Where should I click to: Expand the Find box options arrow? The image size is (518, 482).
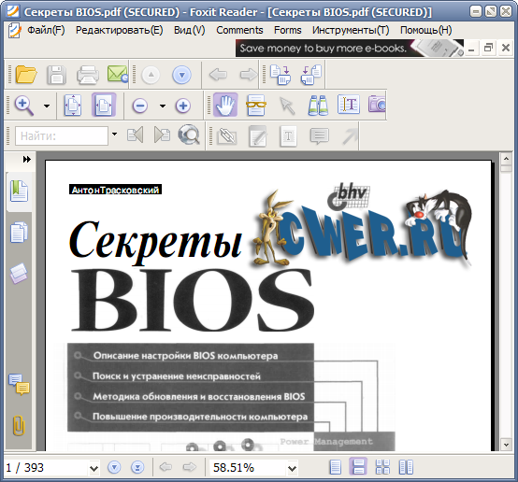point(114,135)
